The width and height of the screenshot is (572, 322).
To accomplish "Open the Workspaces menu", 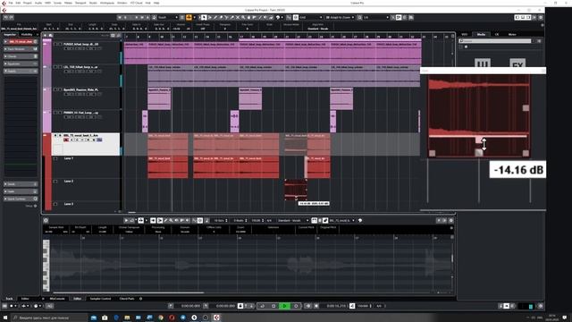I will click(x=107, y=3).
